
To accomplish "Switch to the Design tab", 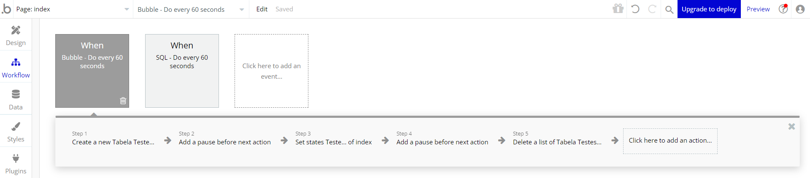I will [16, 35].
